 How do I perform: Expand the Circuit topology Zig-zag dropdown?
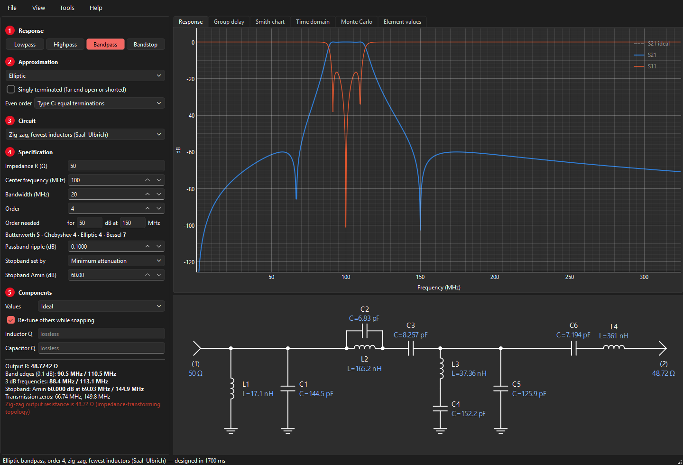click(85, 135)
